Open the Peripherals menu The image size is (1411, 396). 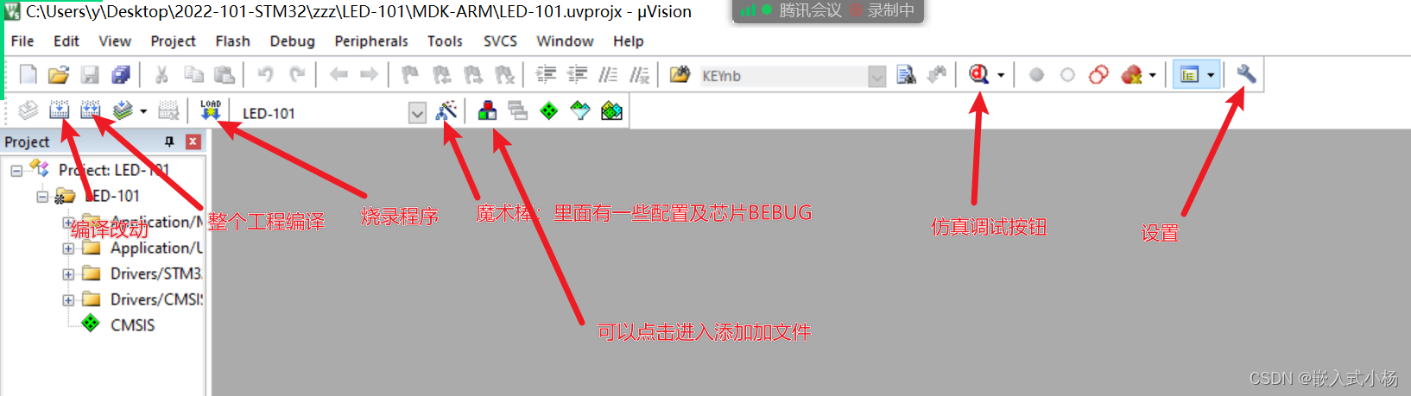coord(371,41)
